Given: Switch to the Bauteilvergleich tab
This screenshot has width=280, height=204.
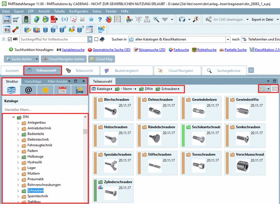Looking at the screenshot, I should [127, 70].
